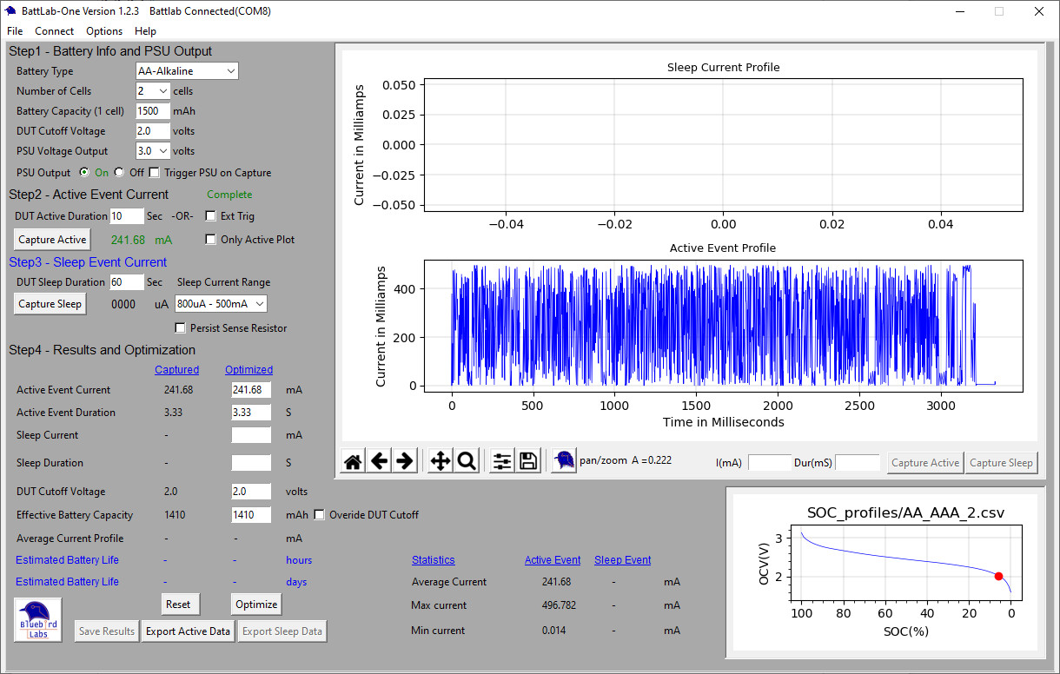Click the I(mA) input field
The height and width of the screenshot is (674, 1060).
770,462
